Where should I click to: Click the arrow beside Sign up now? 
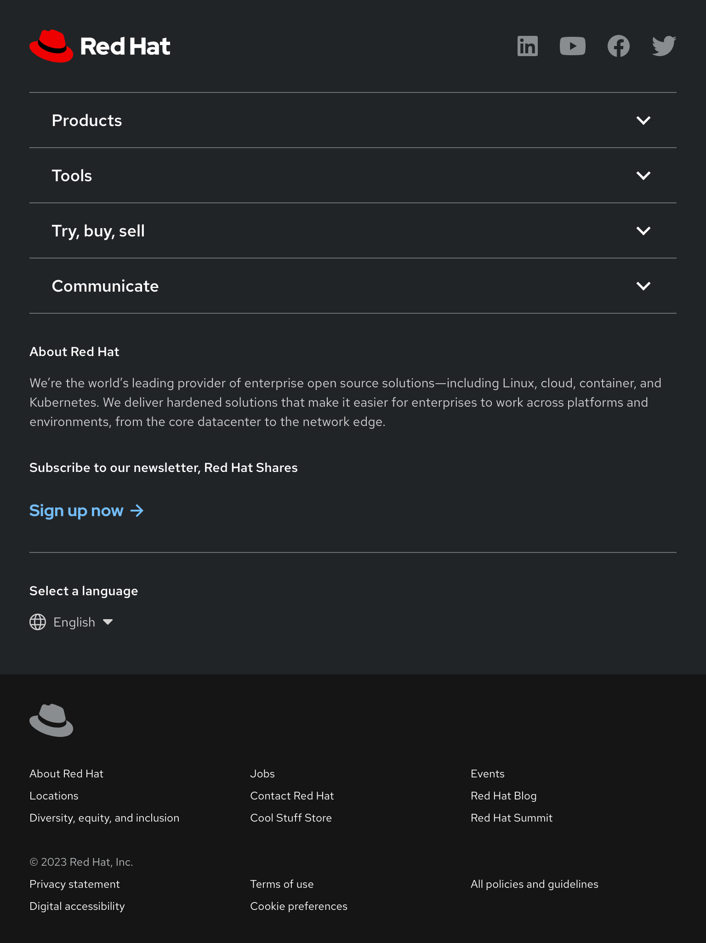point(137,511)
